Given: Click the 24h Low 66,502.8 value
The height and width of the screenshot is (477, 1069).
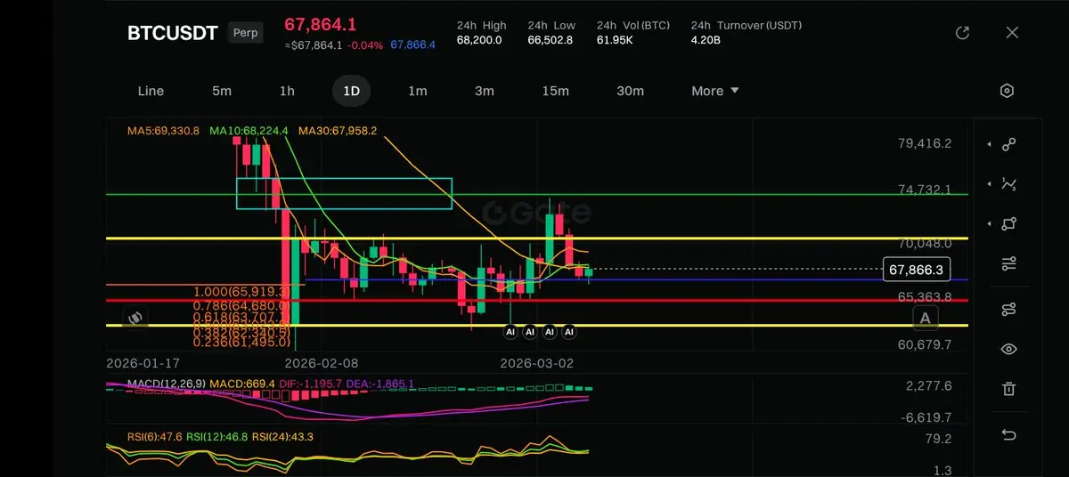Looking at the screenshot, I should (x=551, y=40).
